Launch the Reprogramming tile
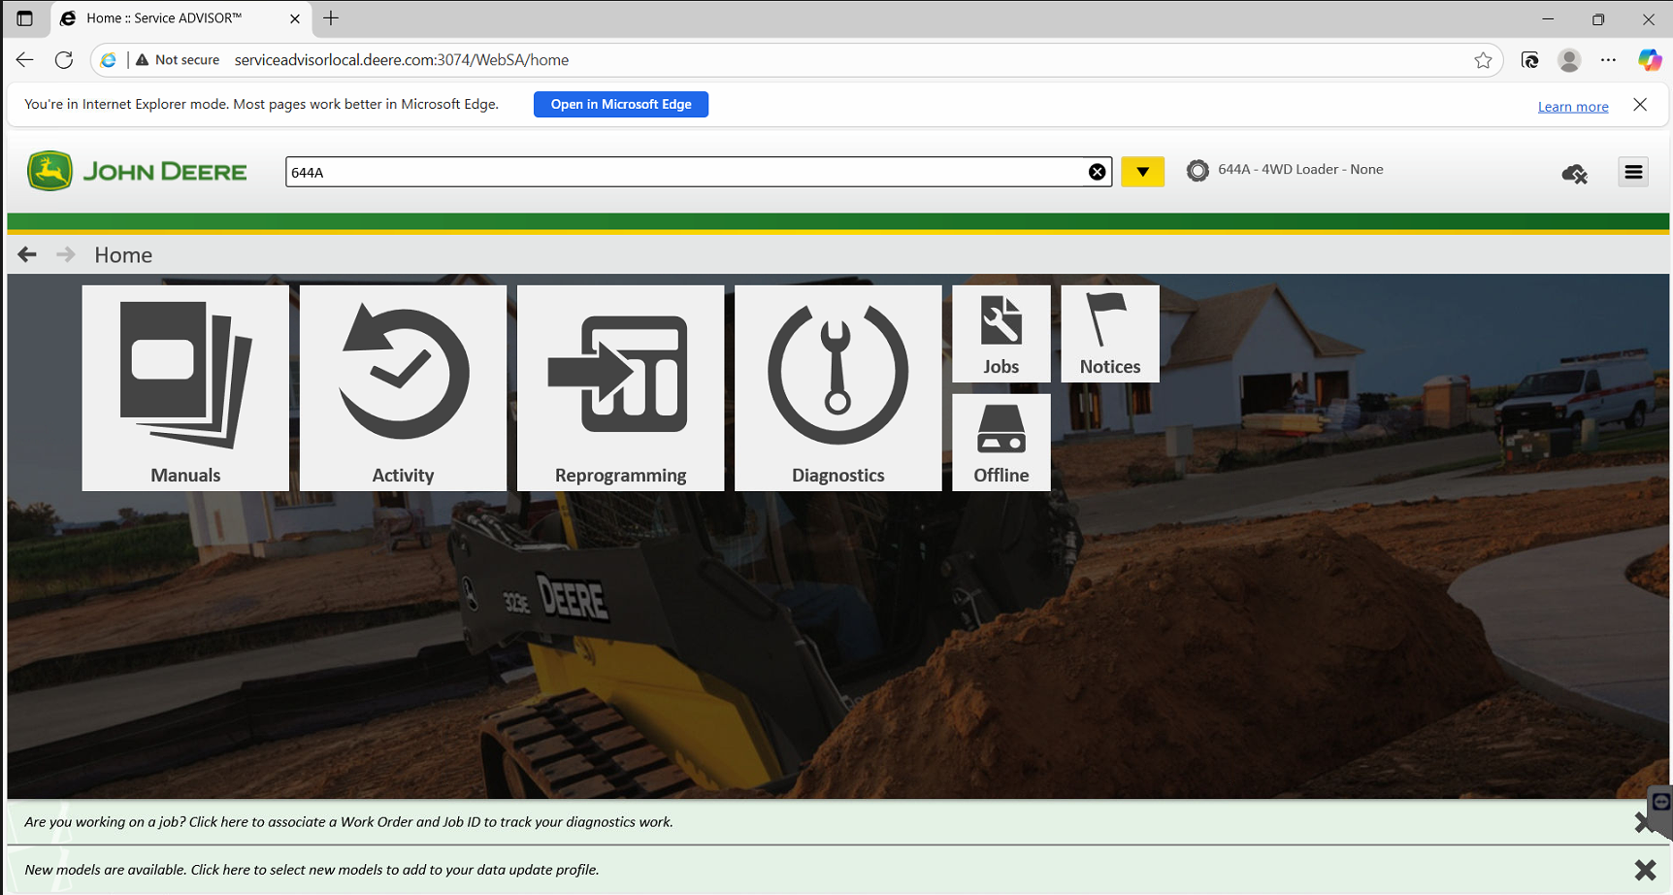This screenshot has height=895, width=1673. pos(620,387)
